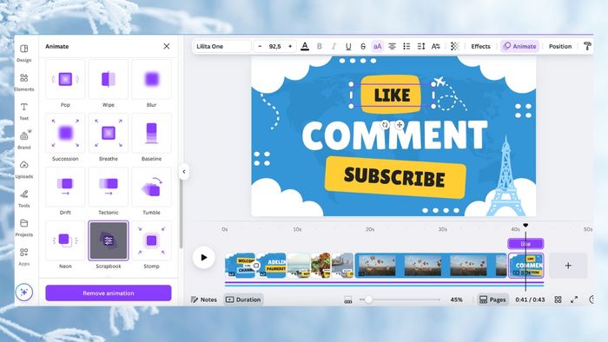Screen dimensions: 608x342
Task: Select the hot air balloons timeline clip
Action: [x=431, y=266]
